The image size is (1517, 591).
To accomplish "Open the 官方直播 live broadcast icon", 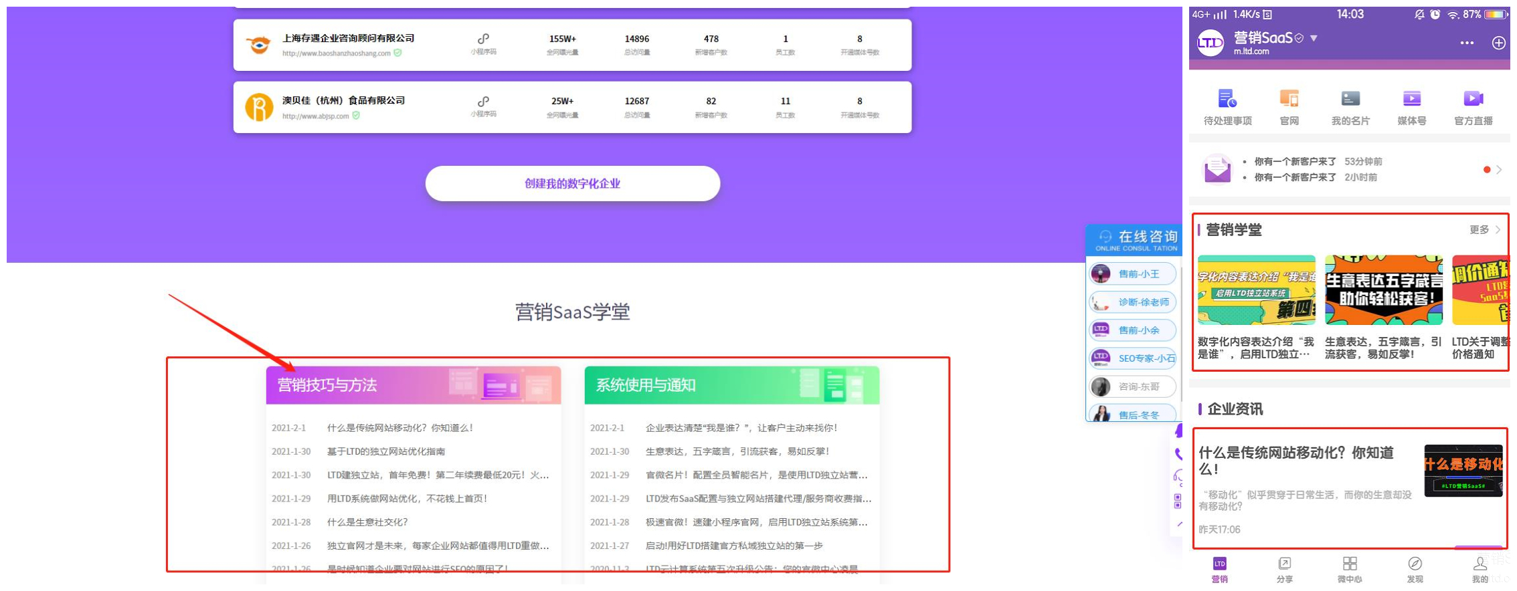I will [x=1473, y=100].
